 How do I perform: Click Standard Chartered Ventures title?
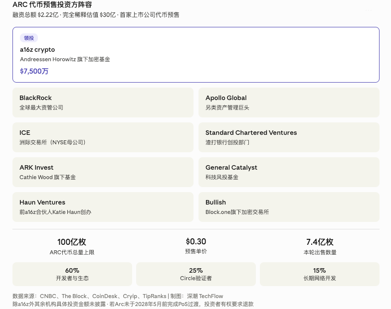click(251, 132)
